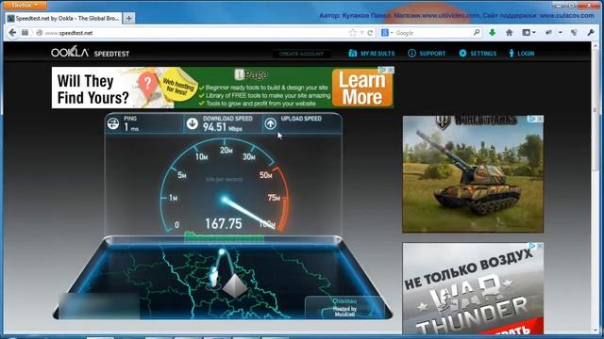Click the person marker on the map
604x339 pixels.
coord(214,277)
